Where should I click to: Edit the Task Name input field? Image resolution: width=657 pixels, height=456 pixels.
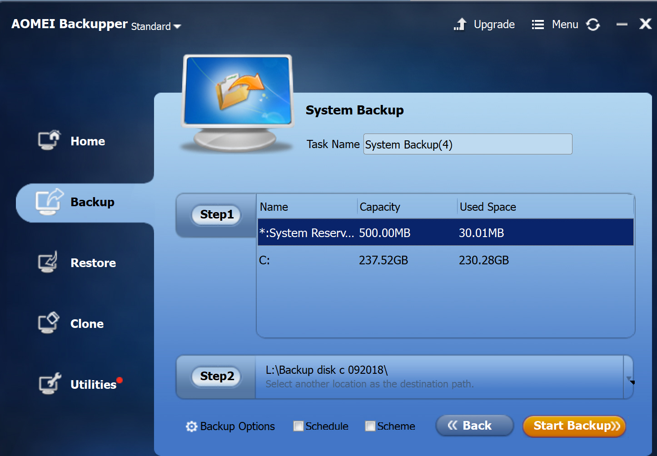tap(468, 144)
